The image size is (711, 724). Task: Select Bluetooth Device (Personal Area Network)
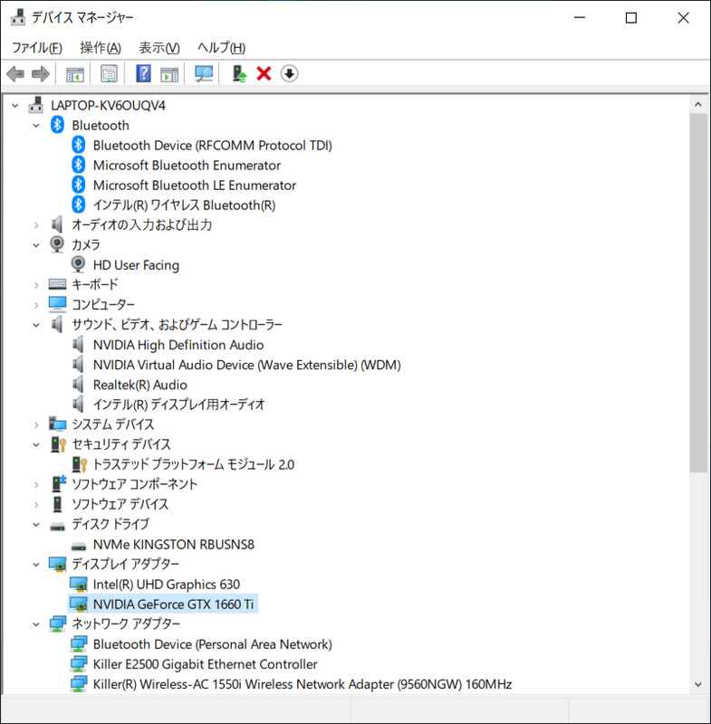coord(213,644)
